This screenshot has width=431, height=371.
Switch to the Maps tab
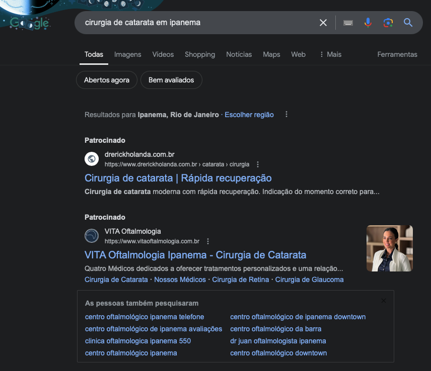point(271,54)
